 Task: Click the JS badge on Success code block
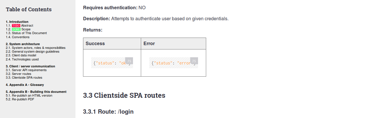[x=129, y=61]
